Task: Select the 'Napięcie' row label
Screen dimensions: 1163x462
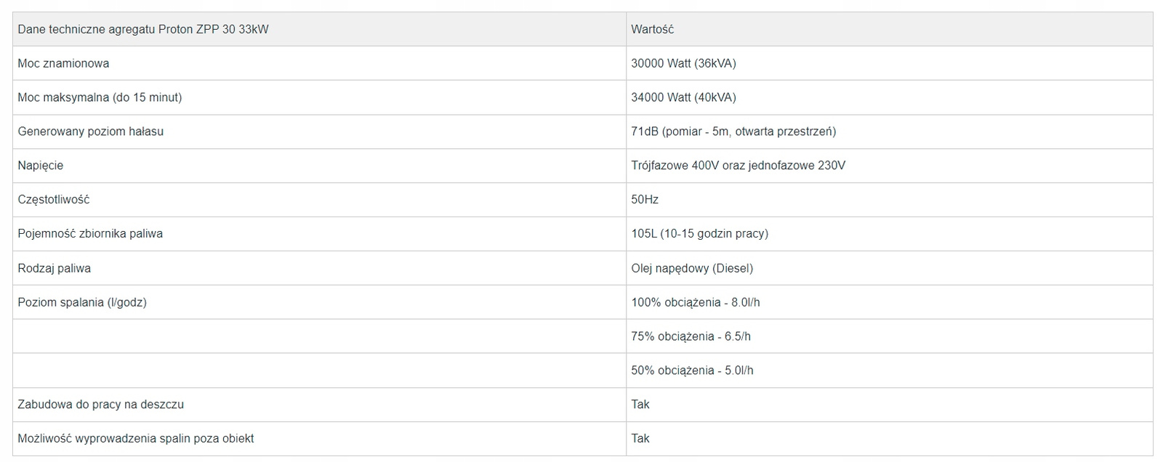Action: point(40,166)
